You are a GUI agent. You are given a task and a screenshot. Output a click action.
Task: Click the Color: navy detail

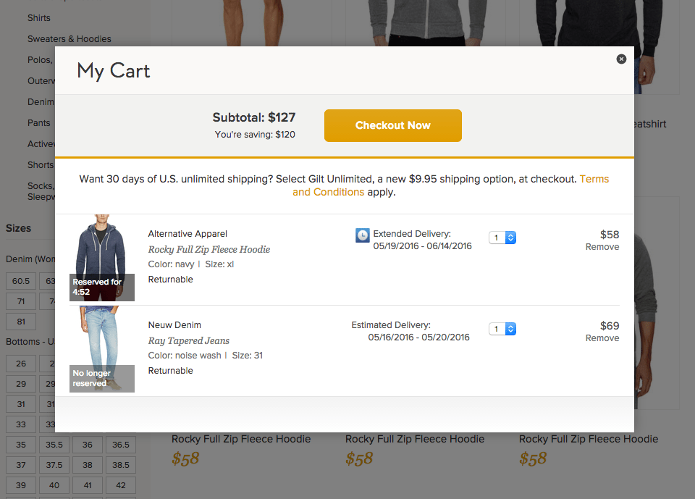pos(171,264)
